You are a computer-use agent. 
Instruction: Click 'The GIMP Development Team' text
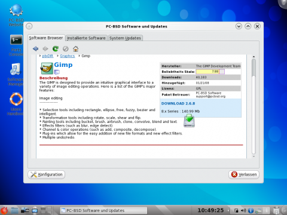tap(218, 66)
